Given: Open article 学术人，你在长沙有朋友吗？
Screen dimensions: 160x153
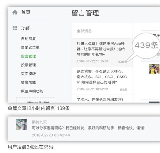Looking at the screenshot, I should [x=100, y=99].
